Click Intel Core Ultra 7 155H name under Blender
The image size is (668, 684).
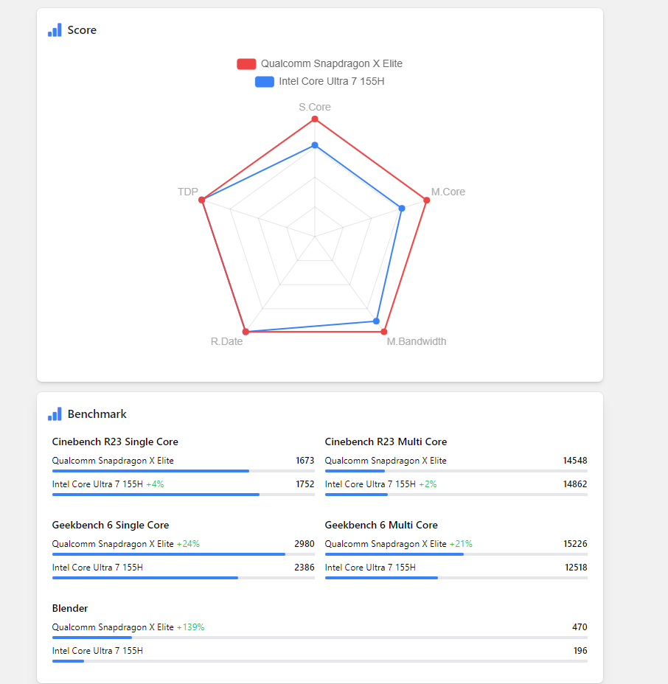click(97, 651)
